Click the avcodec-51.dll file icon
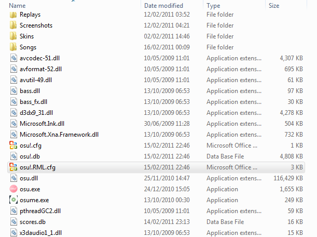The image size is (317, 237). point(13,58)
